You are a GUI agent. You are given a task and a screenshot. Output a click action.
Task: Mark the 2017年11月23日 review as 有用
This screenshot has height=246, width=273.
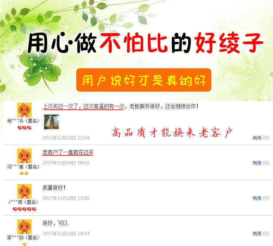coord(257,138)
